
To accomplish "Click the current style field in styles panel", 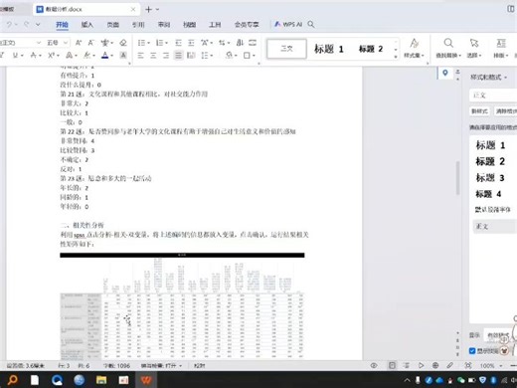I will point(493,96).
